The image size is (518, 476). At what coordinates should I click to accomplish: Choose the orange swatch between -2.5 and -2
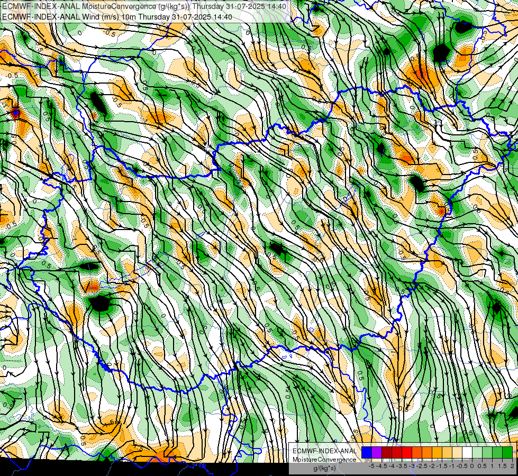coord(427,452)
